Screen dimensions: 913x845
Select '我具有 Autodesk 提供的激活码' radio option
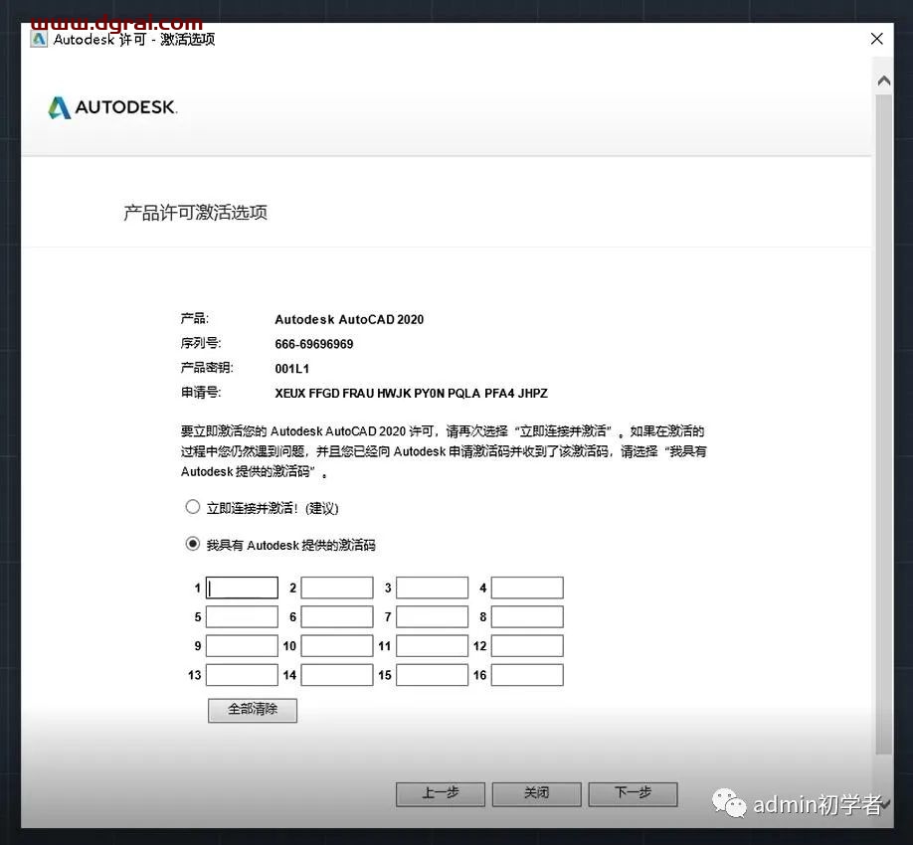(193, 544)
